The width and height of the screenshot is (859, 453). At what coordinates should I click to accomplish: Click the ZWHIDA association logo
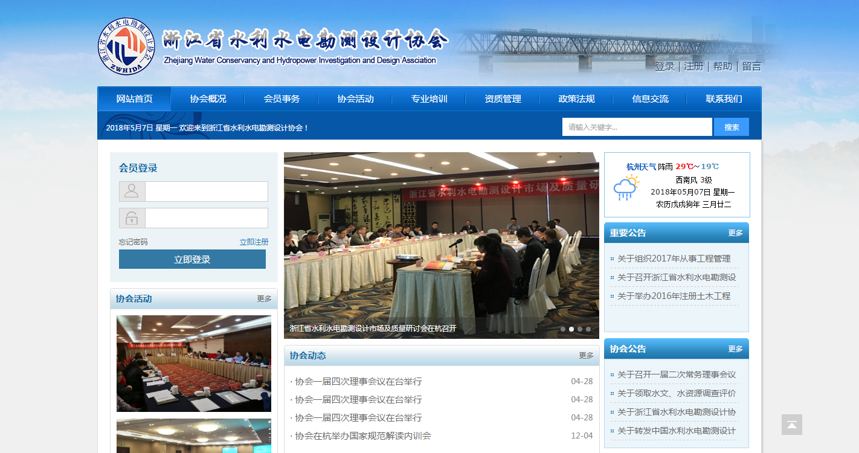(x=126, y=47)
